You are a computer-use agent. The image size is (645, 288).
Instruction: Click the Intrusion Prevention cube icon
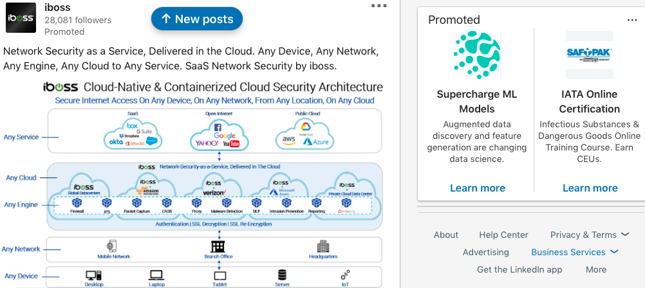[x=286, y=203]
